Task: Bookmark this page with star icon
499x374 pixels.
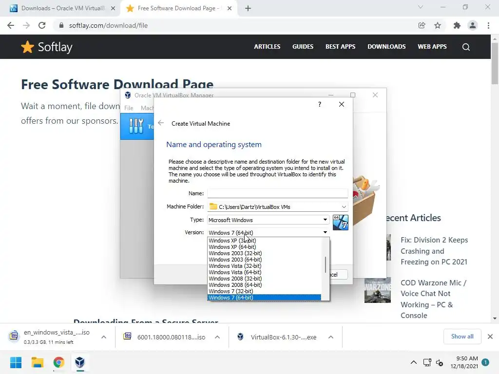Action: click(438, 25)
